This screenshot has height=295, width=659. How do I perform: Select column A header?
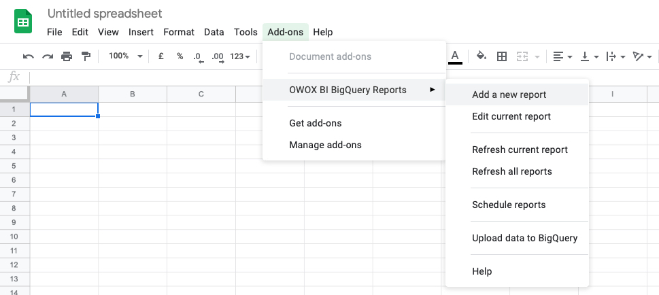tap(64, 94)
